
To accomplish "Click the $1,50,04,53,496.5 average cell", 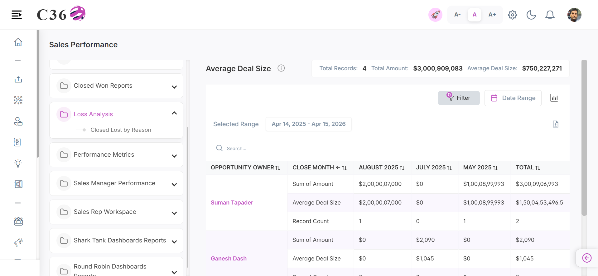I will (x=539, y=203).
